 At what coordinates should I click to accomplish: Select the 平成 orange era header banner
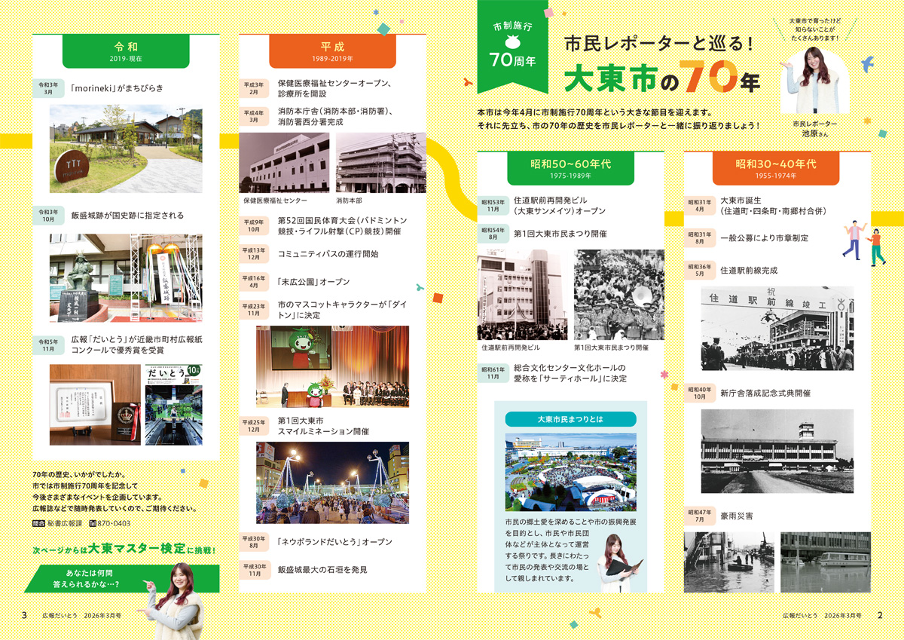332,50
